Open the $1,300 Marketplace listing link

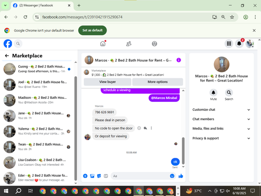[128, 75]
